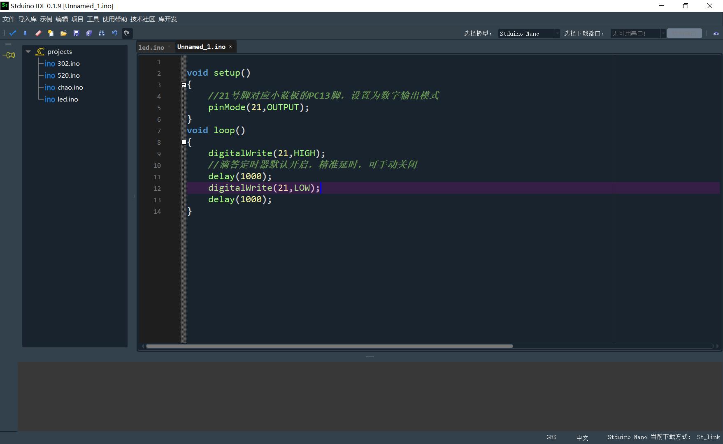Screen dimensions: 723x444
Task: Create a new file via toolbar icon
Action: [51, 33]
